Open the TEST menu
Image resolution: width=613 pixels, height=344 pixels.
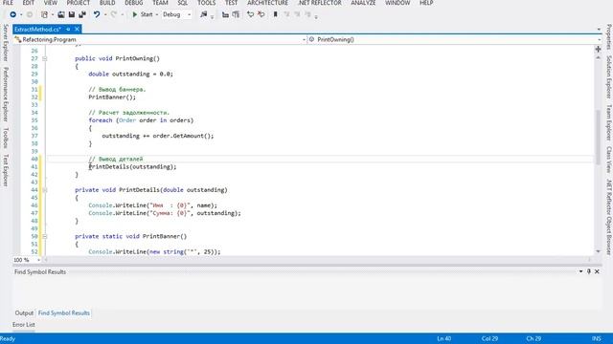point(231,3)
